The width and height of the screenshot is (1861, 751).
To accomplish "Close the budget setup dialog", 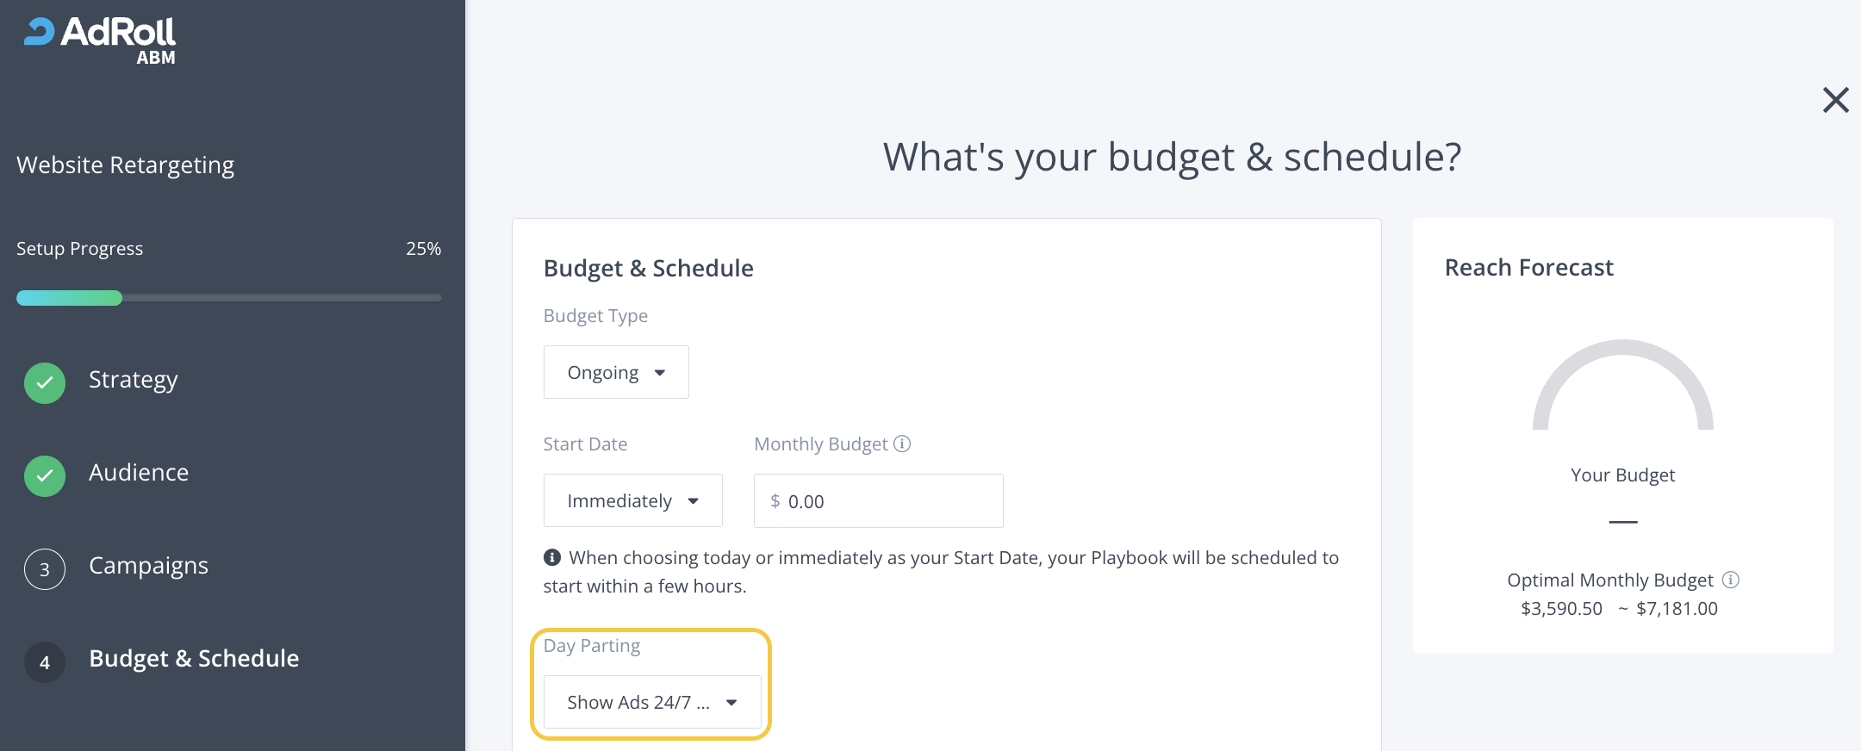I will [1835, 100].
